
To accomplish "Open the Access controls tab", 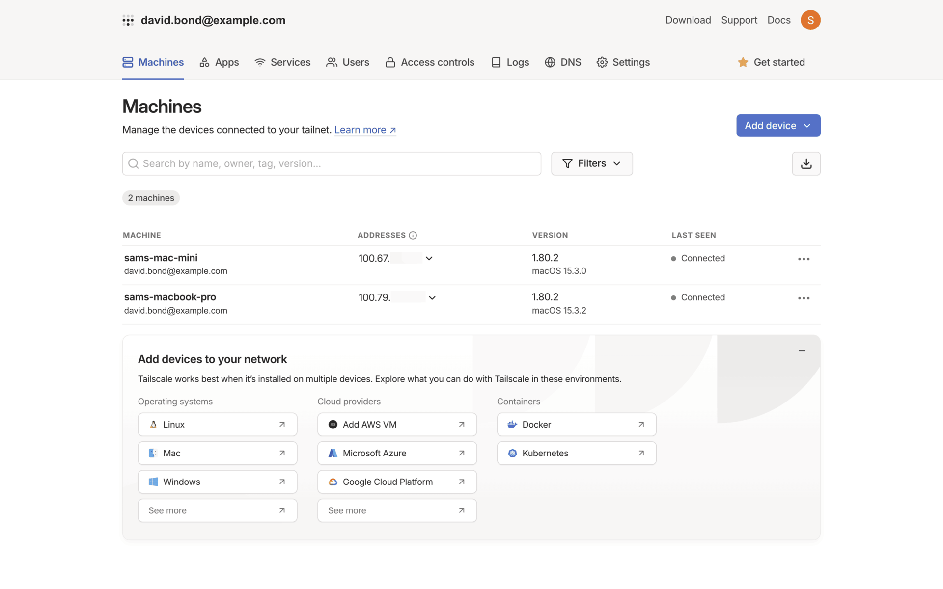I will click(430, 62).
